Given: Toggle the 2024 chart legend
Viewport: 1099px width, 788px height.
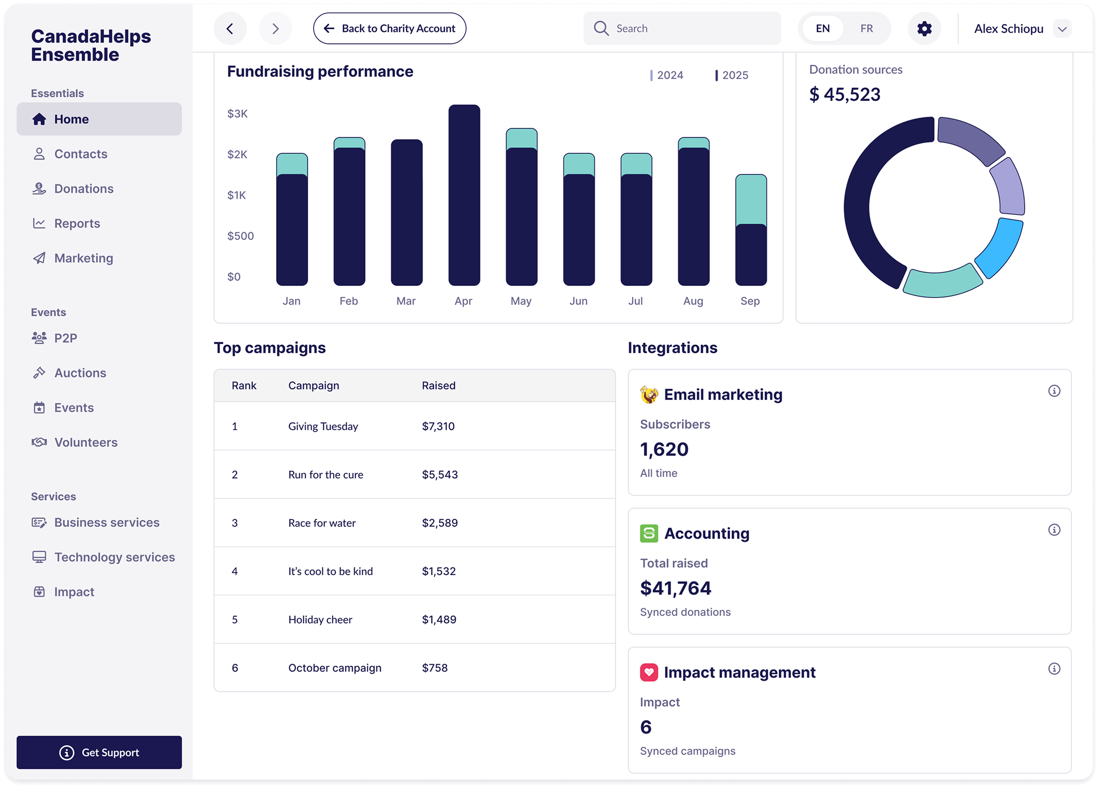Looking at the screenshot, I should tap(667, 75).
